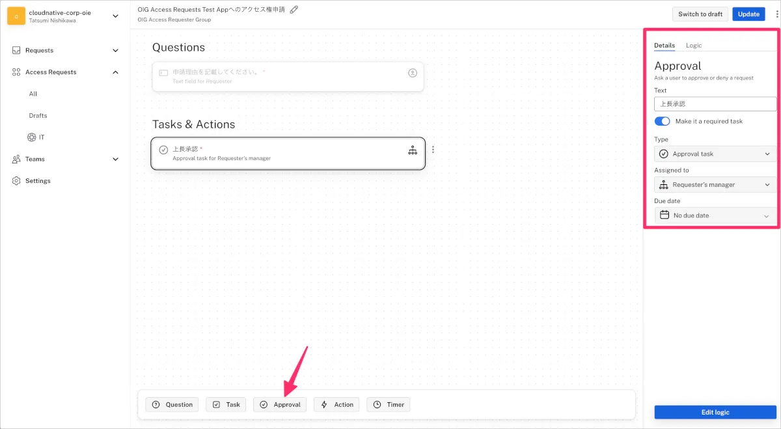The height and width of the screenshot is (429, 781).
Task: Select the Details tab
Action: [x=665, y=46]
